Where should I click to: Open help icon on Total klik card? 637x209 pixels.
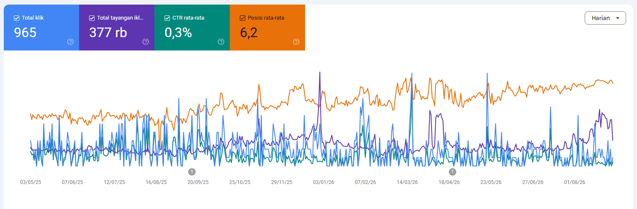pyautogui.click(x=70, y=42)
